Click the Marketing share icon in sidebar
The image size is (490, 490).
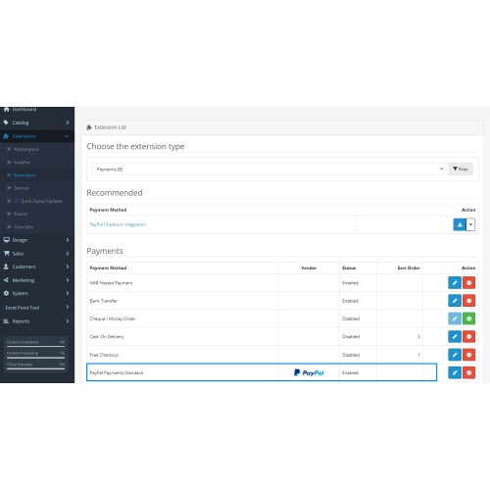point(6,280)
